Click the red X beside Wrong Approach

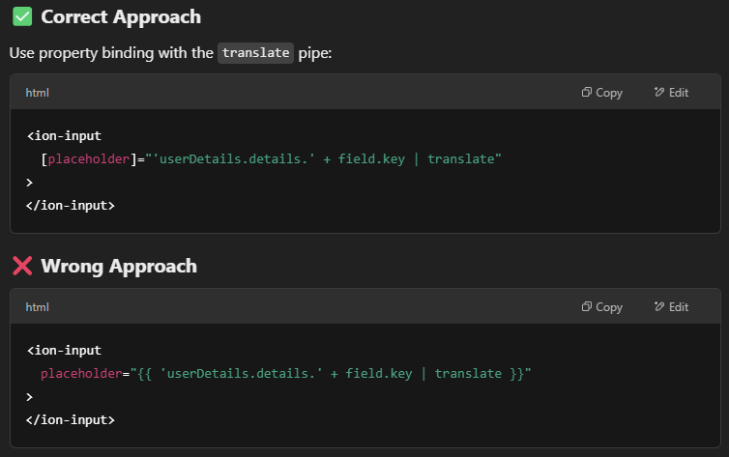(x=21, y=266)
